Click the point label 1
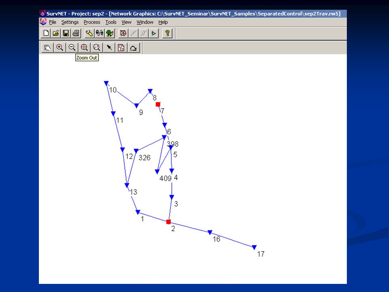Viewport: 389px width, 292px height. 142,219
